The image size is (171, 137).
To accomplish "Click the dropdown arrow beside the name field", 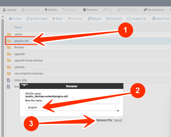I will point(118,111).
